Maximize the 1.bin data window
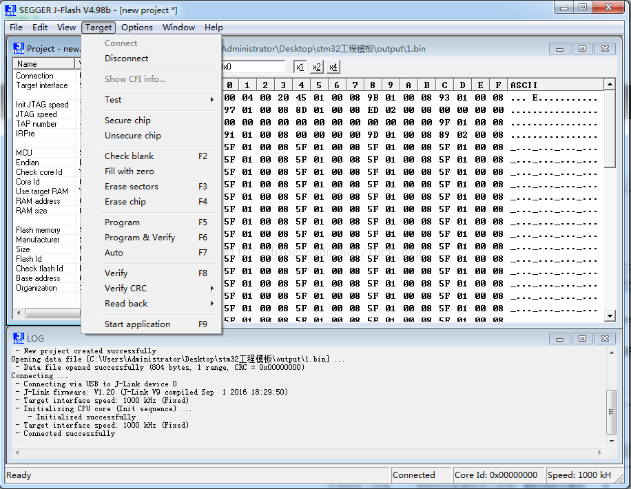 tap(582, 49)
